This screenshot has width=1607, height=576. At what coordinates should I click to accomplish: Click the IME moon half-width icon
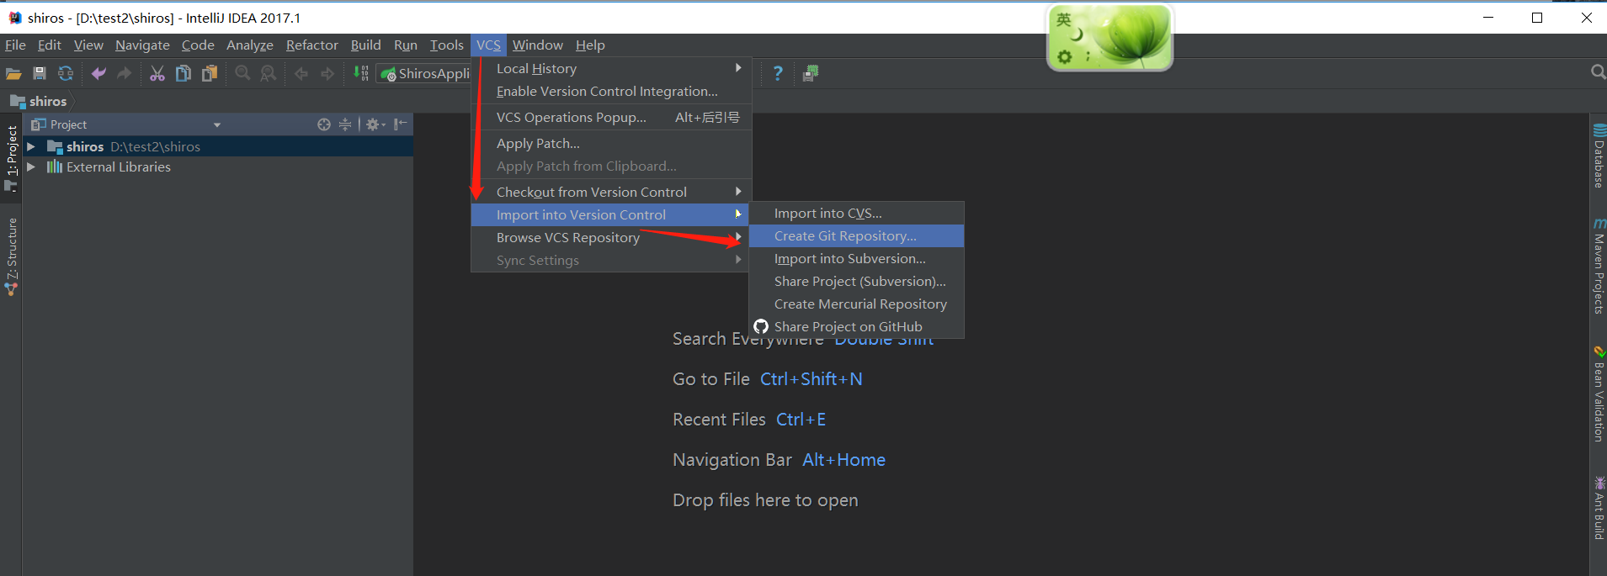pyautogui.click(x=1077, y=34)
